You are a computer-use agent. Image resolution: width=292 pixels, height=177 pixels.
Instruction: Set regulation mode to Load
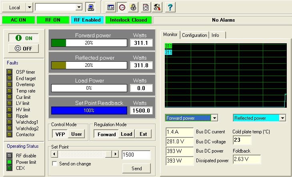click(126, 134)
